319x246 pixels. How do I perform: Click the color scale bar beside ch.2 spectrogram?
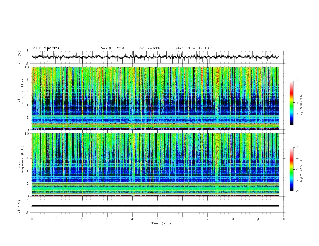click(292, 169)
